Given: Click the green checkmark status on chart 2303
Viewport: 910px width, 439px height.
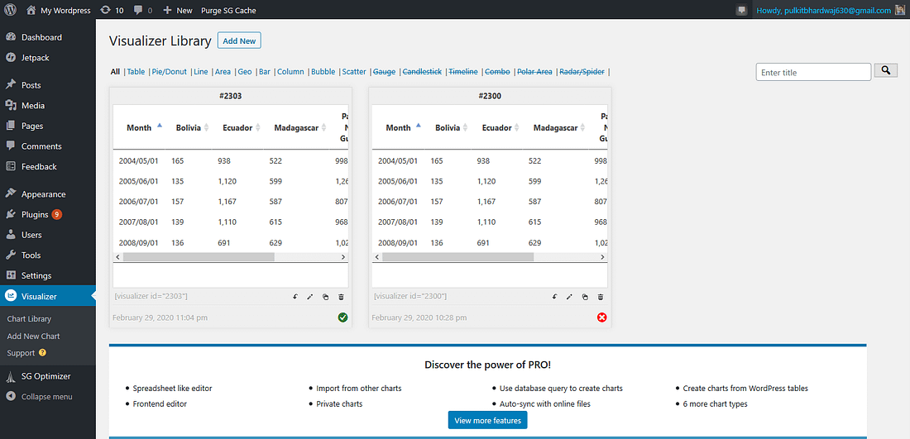Looking at the screenshot, I should (x=343, y=317).
